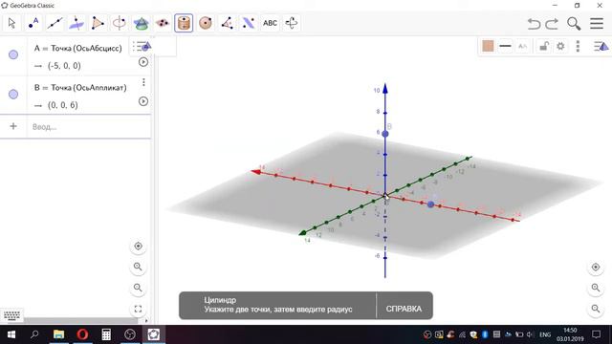Start animation for point B
Viewport: 612px width, 344px height.
[x=143, y=101]
